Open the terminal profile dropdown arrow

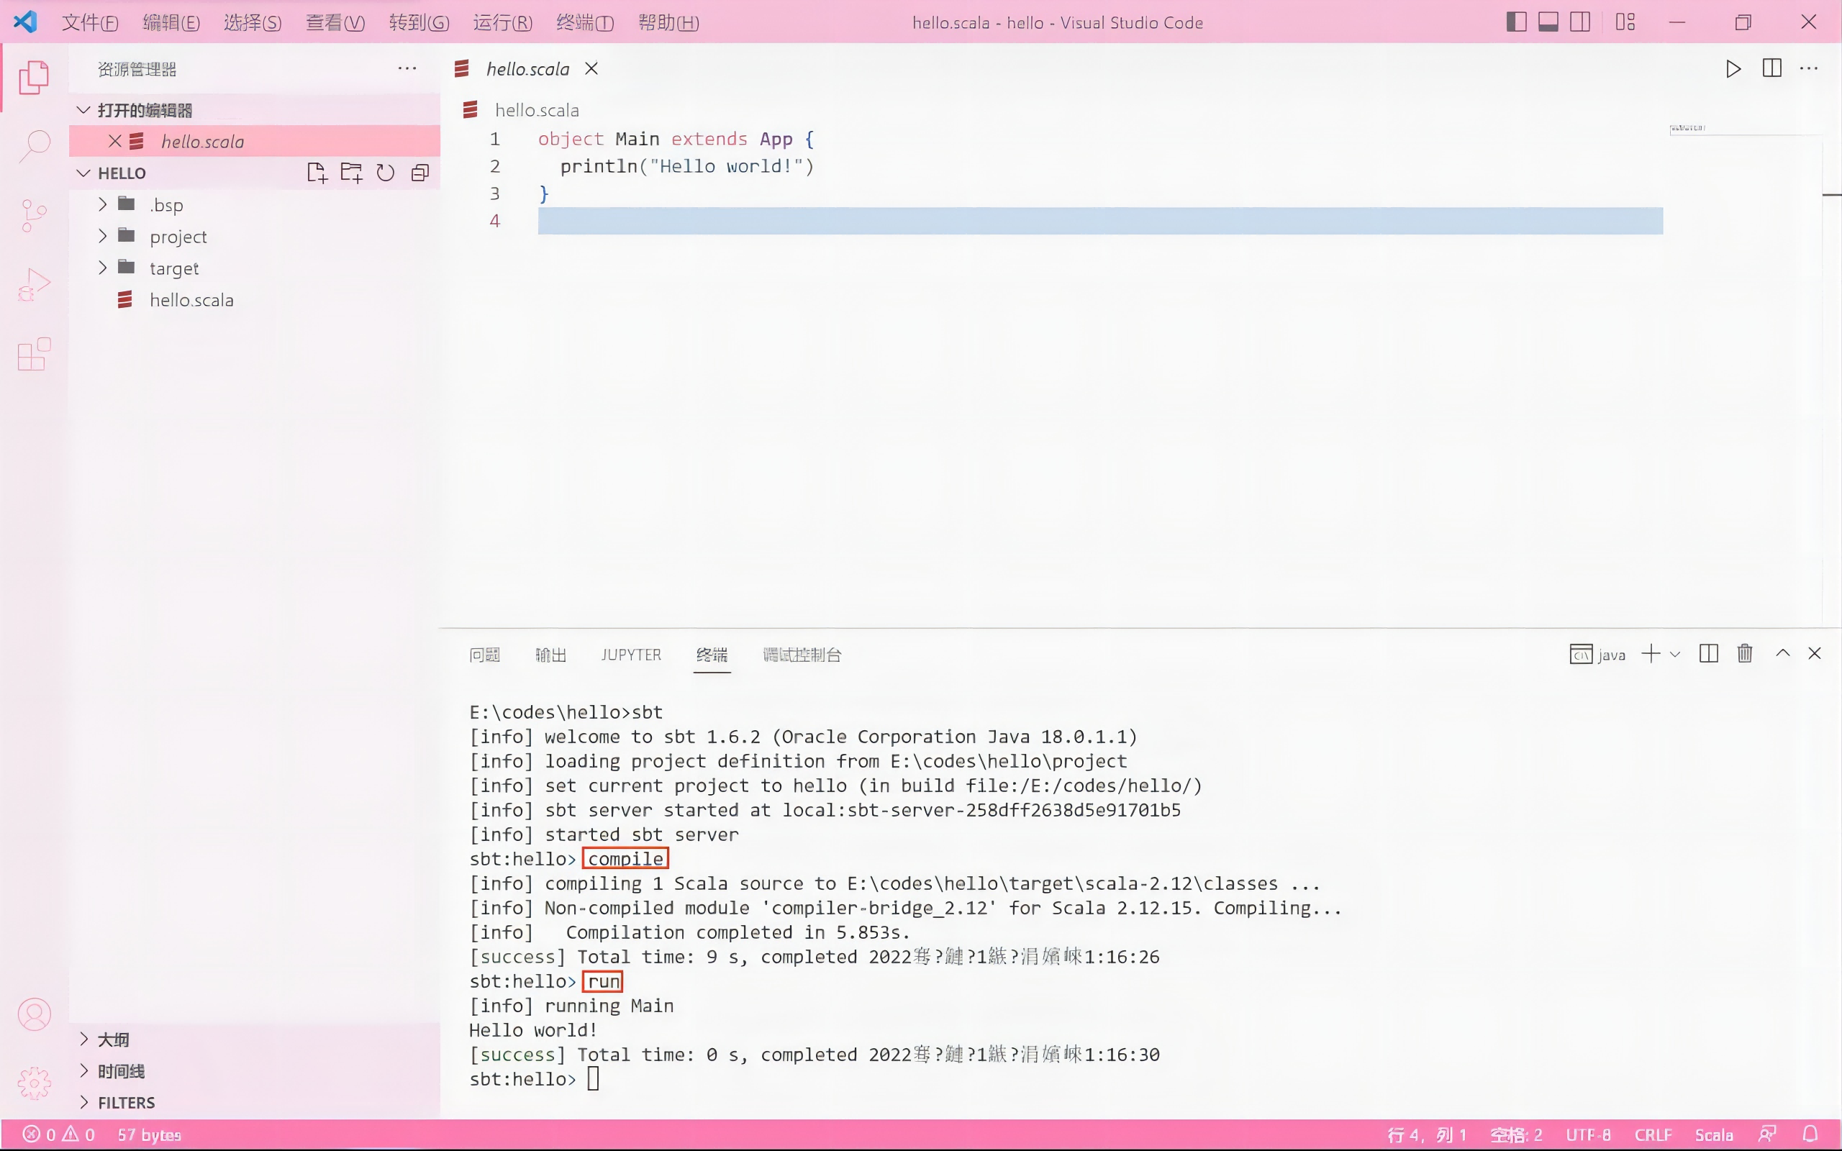pos(1674,654)
